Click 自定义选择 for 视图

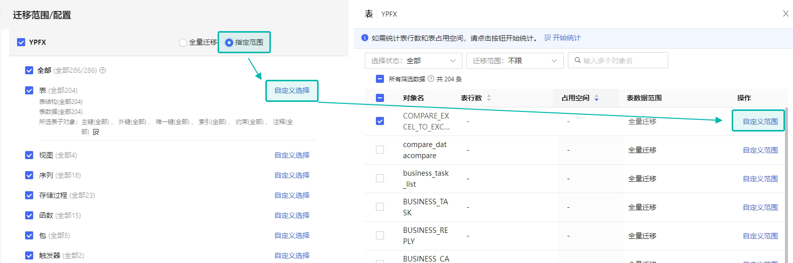[x=292, y=155]
